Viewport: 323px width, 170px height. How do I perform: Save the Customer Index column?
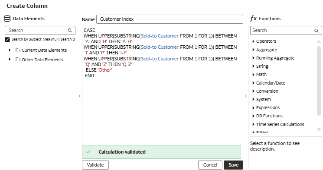click(x=233, y=165)
